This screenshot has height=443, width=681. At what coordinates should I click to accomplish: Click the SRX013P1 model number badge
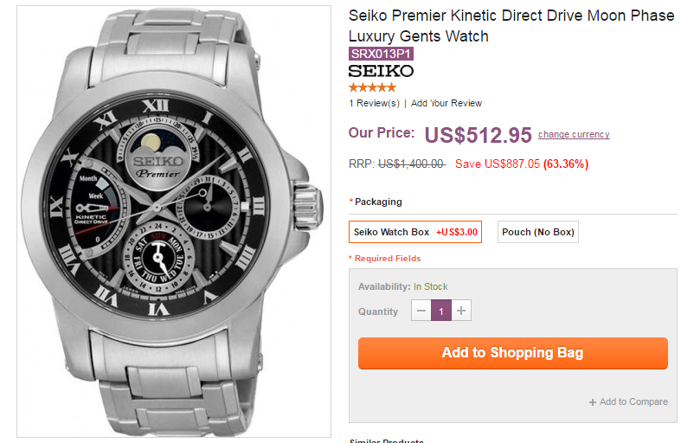coord(381,54)
